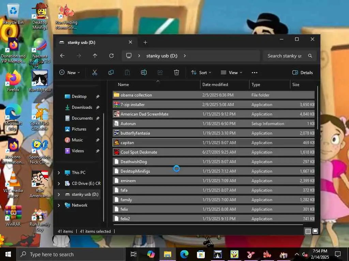Click the Windows Start button
The image size is (349, 261).
tap(8, 254)
